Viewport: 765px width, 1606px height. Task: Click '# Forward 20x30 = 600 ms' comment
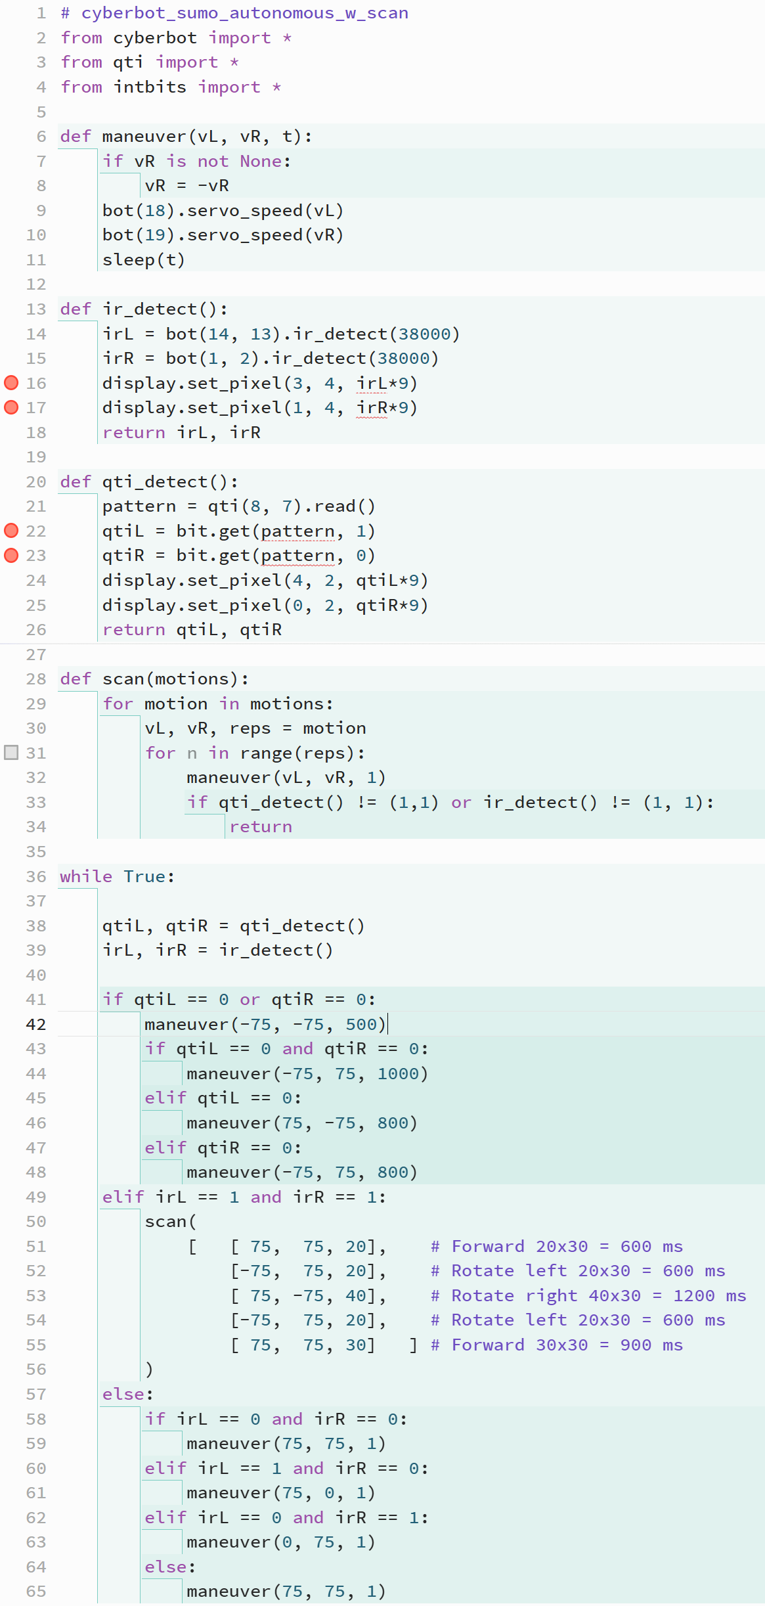[x=557, y=1247]
